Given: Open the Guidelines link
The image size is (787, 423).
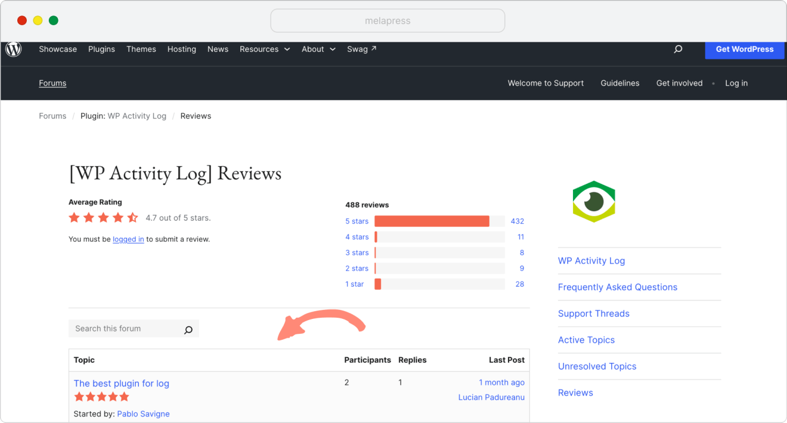Looking at the screenshot, I should [x=620, y=83].
